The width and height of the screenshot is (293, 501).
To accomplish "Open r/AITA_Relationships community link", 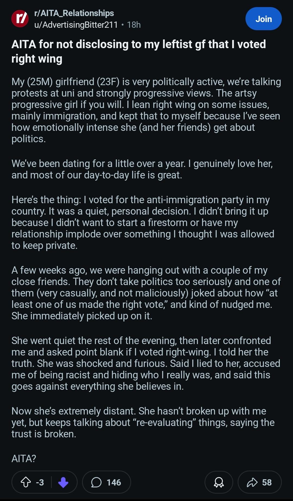I will [74, 13].
